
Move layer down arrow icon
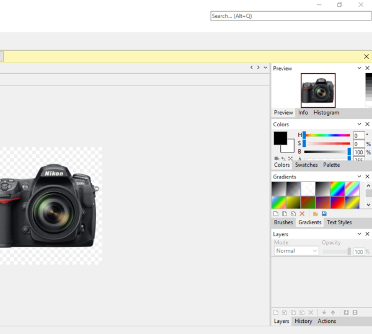[x=324, y=312]
